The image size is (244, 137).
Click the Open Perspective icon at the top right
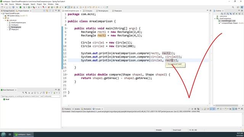(x=238, y=7)
